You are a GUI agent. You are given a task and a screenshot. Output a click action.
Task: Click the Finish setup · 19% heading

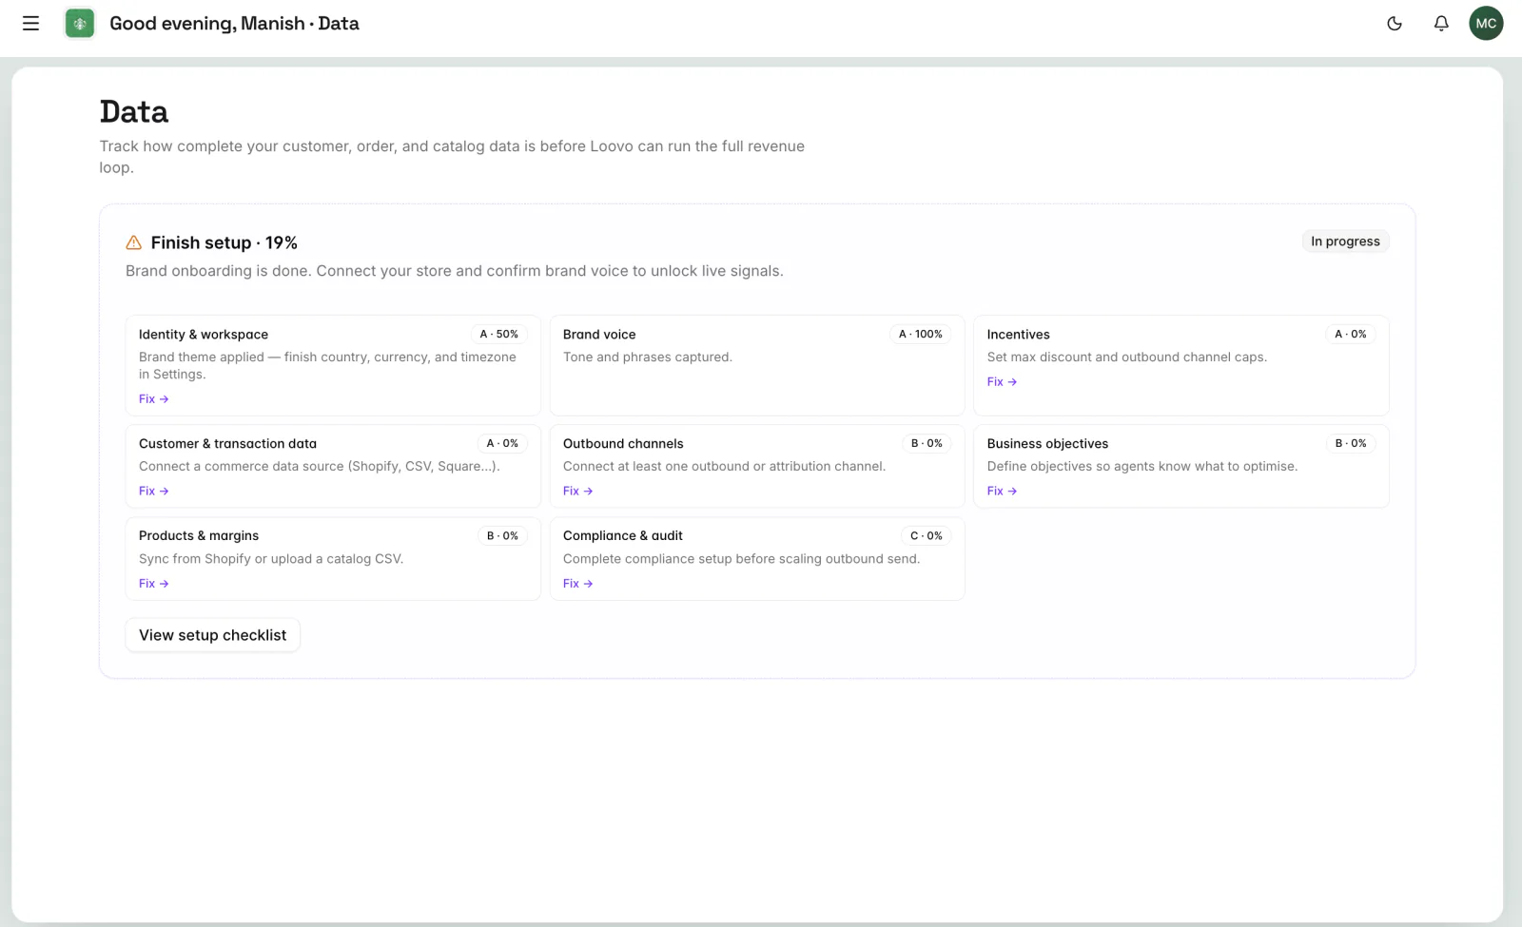coord(224,242)
